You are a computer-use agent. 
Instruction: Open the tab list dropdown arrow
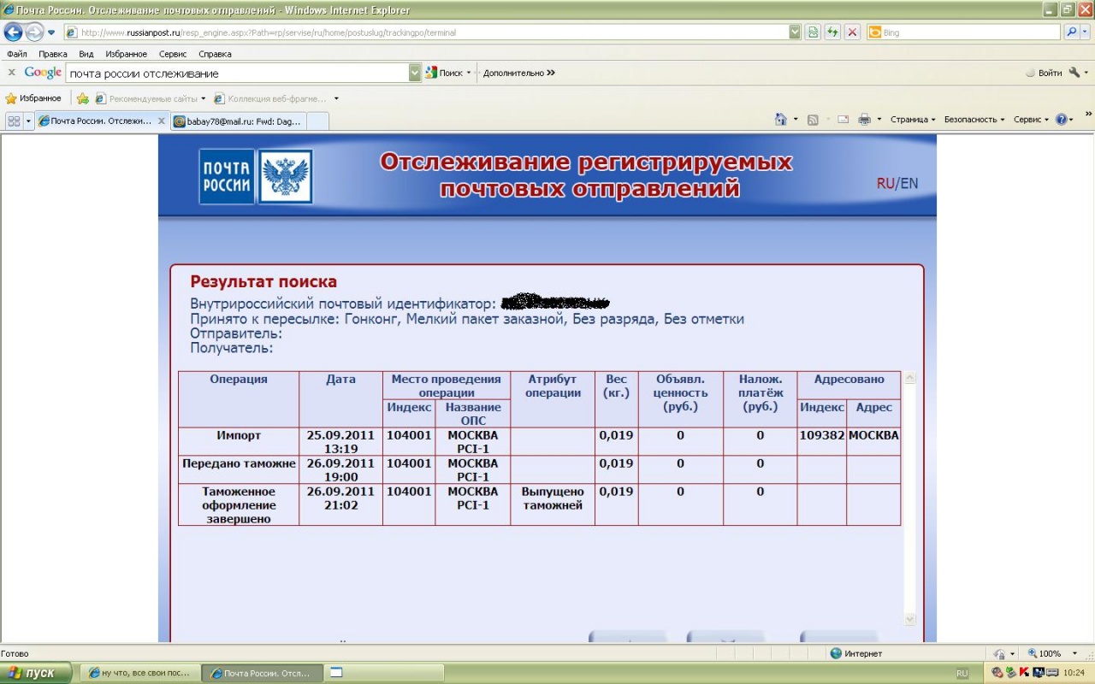click(28, 121)
